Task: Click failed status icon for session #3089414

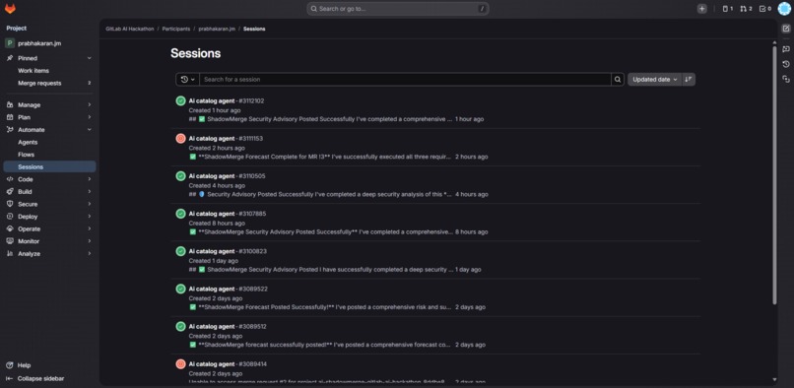Action: pos(181,364)
